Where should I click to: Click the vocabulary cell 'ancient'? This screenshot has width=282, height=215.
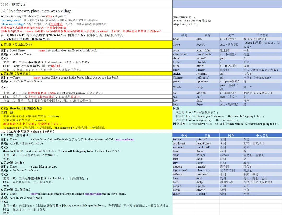coord(184,74)
